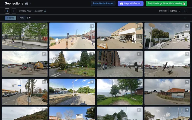Open external view icon on sailboat masts tile
This screenshot has height=120, width=192.
187,110
